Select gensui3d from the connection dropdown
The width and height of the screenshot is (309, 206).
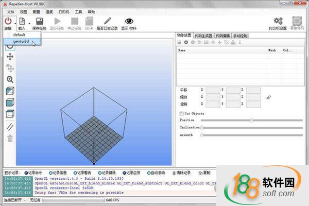click(22, 41)
